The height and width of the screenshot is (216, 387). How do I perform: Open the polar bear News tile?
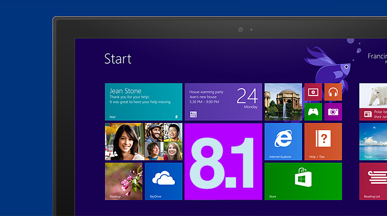point(373,102)
